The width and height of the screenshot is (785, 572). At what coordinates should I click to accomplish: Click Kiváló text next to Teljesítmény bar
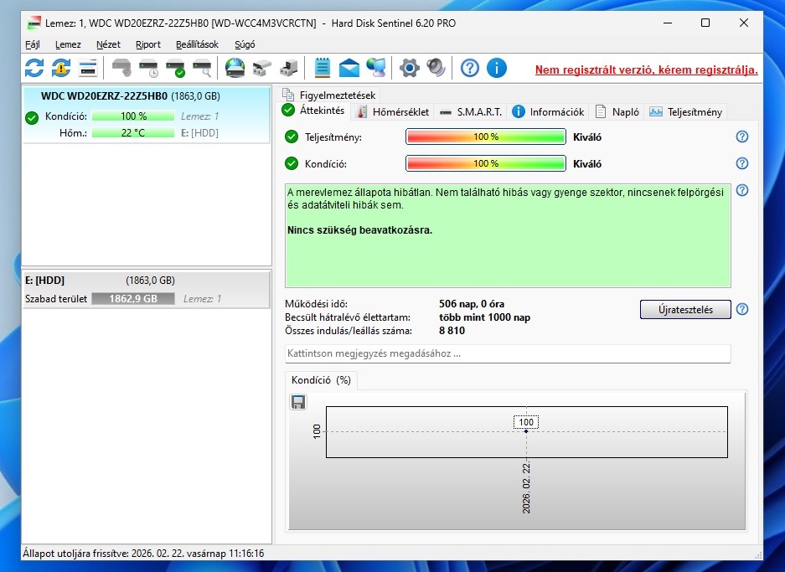(x=587, y=137)
